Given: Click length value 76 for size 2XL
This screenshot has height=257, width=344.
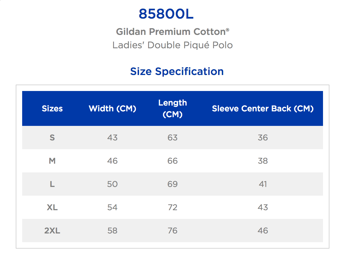Looking at the screenshot, I should click(173, 231).
